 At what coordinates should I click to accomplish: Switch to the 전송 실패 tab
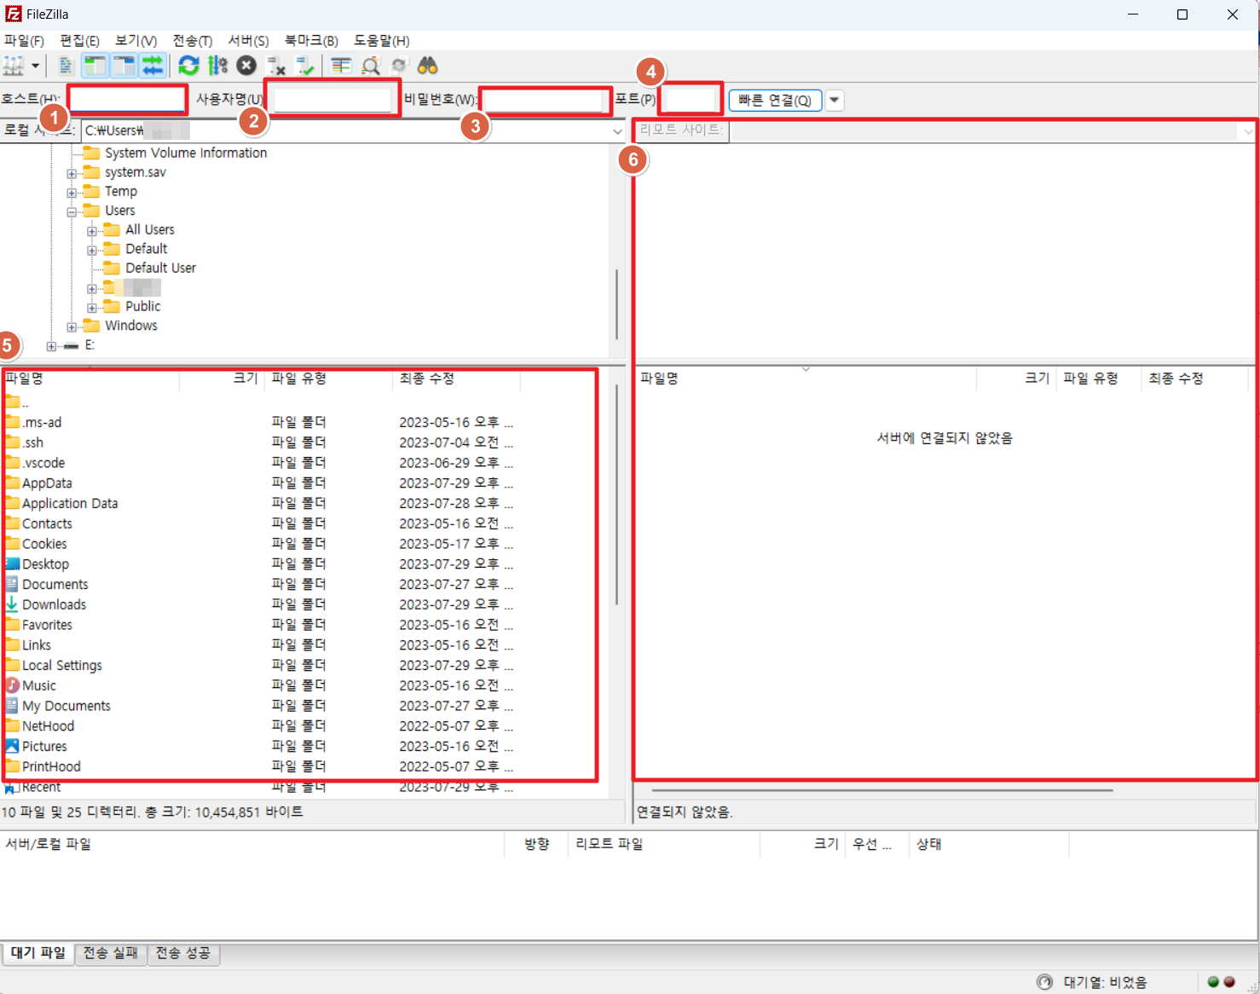[111, 953]
